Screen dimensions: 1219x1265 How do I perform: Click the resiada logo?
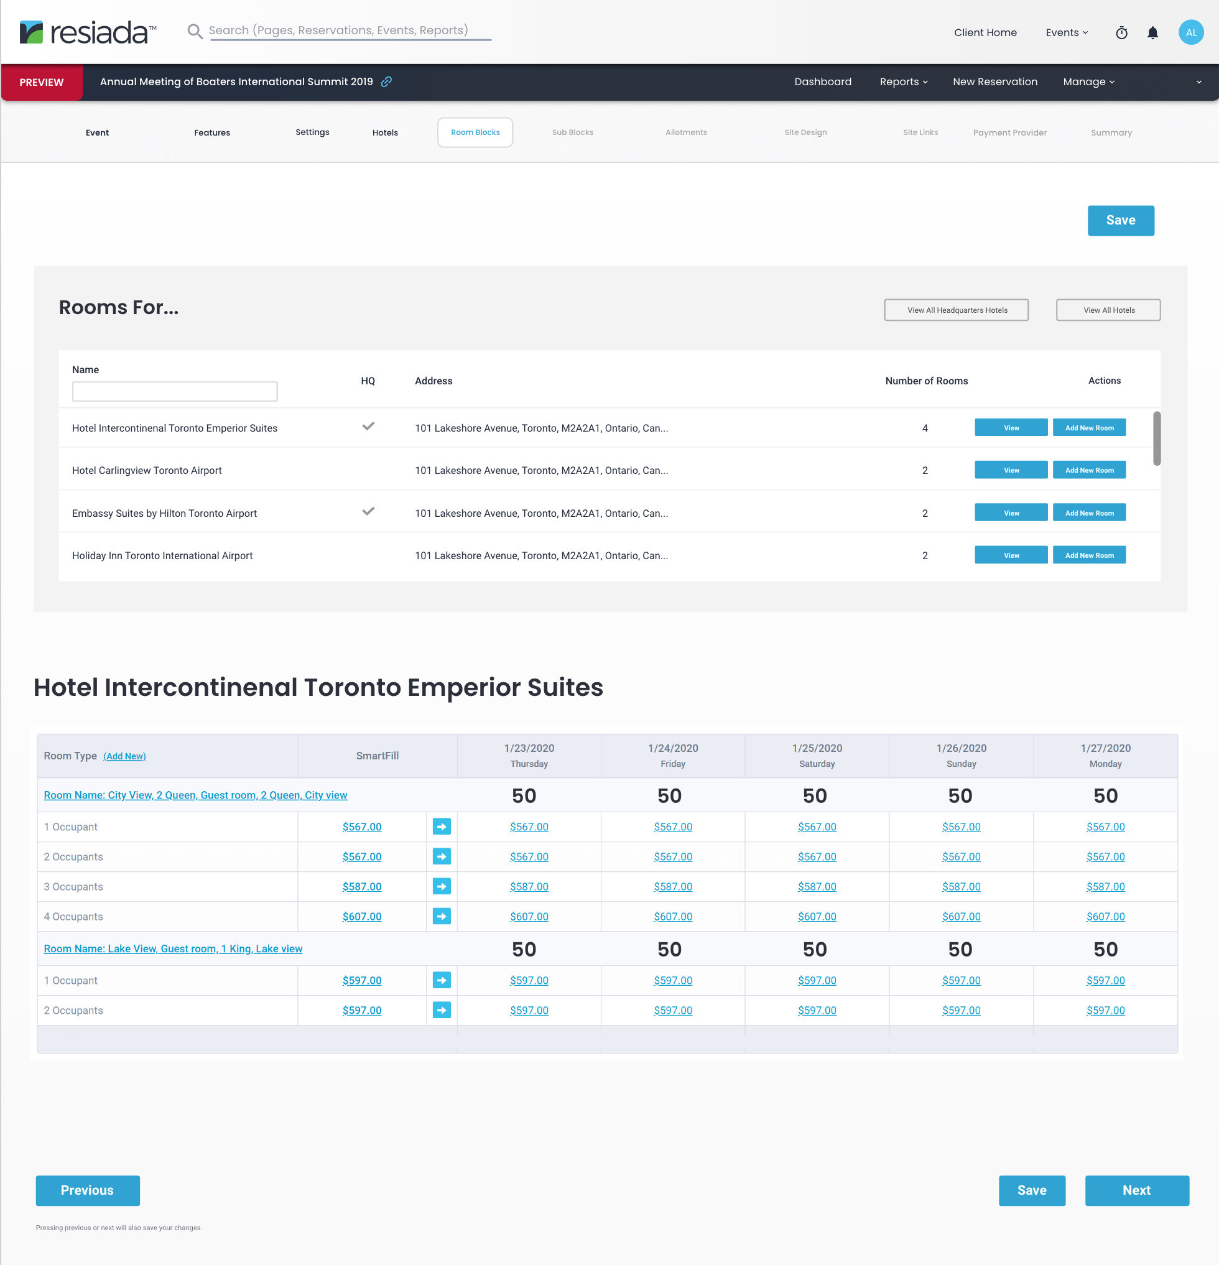point(88,32)
